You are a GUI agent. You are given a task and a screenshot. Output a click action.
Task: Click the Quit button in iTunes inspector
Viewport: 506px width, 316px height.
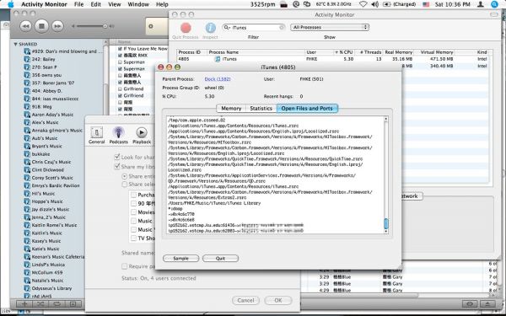pos(220,259)
